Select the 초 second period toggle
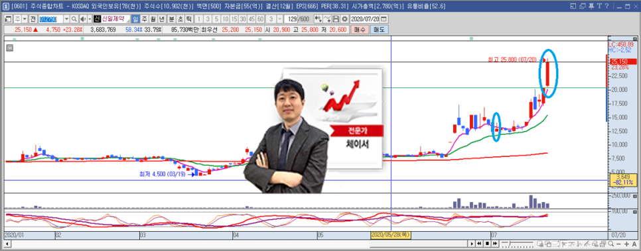Viewport: 641px width, 251px height. click(180, 19)
